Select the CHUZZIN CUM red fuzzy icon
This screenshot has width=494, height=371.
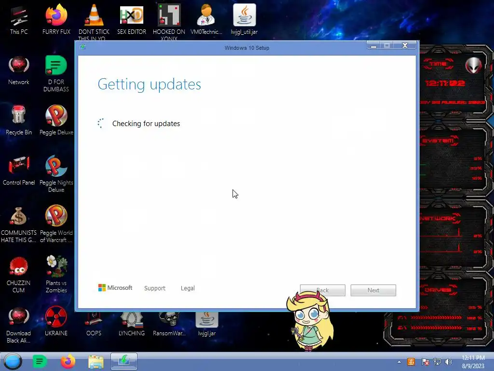[19, 274]
